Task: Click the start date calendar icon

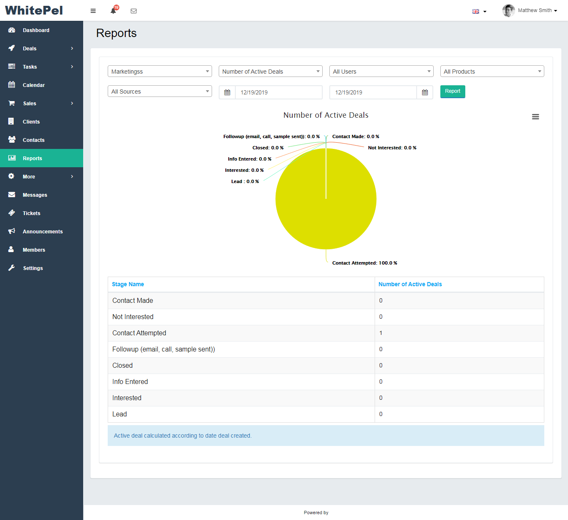Action: [227, 92]
